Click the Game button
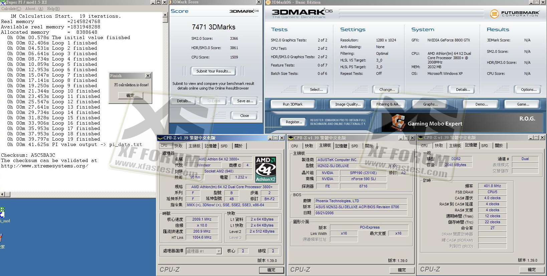Viewport: 547px width, 276px height. [523, 104]
